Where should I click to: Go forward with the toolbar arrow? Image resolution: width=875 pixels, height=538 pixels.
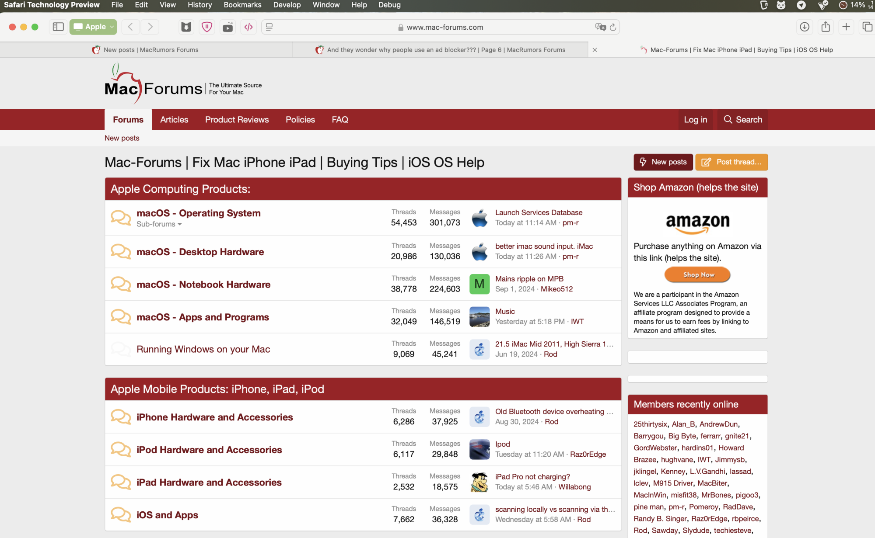point(150,27)
